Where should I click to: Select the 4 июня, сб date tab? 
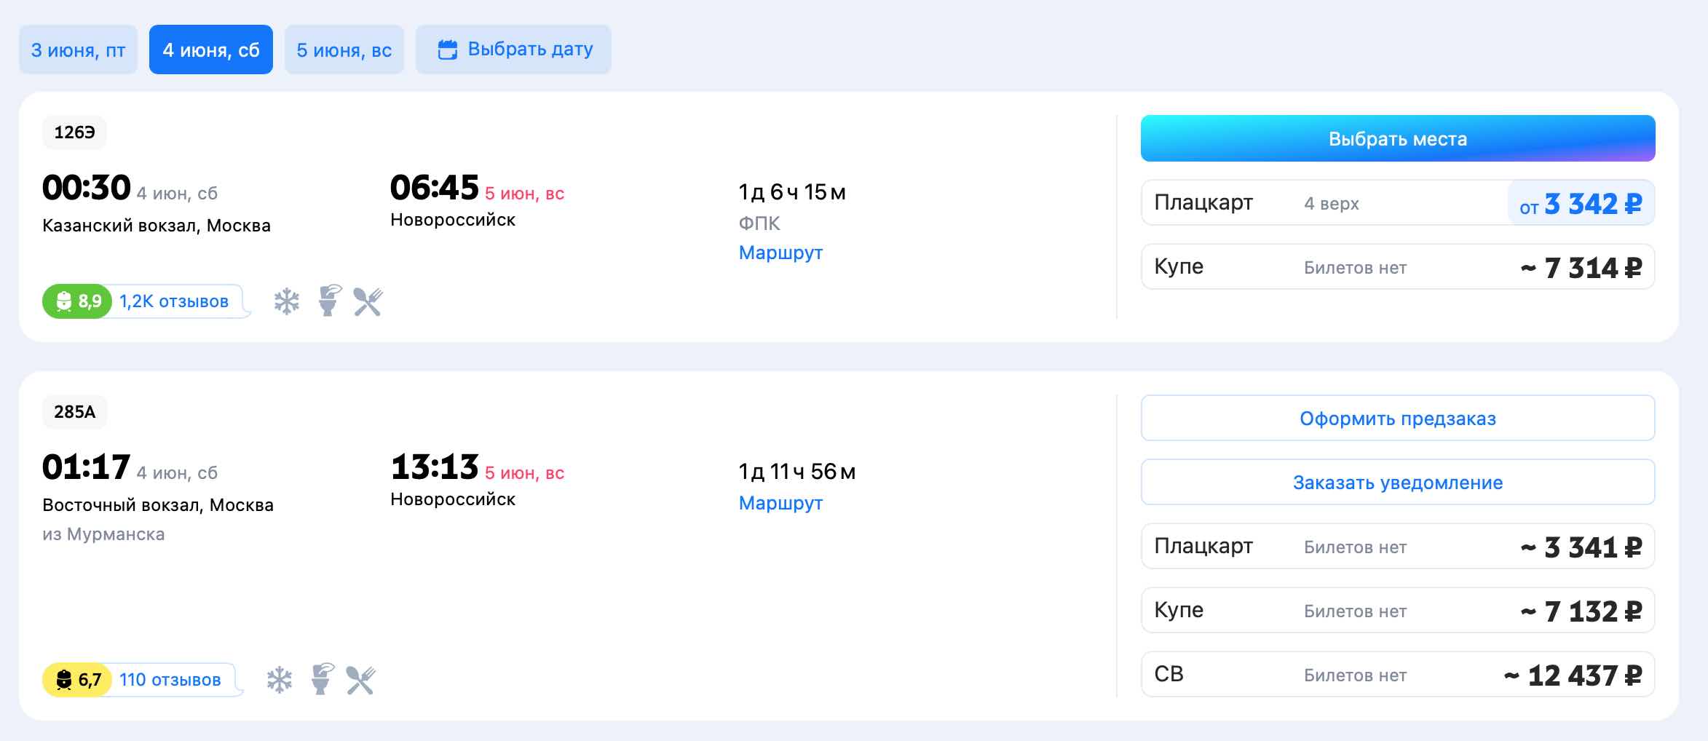point(211,49)
